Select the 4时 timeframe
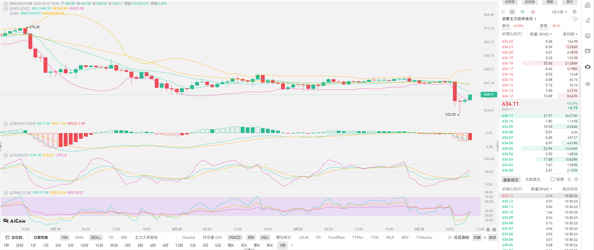The image size is (594, 250). 153,245
